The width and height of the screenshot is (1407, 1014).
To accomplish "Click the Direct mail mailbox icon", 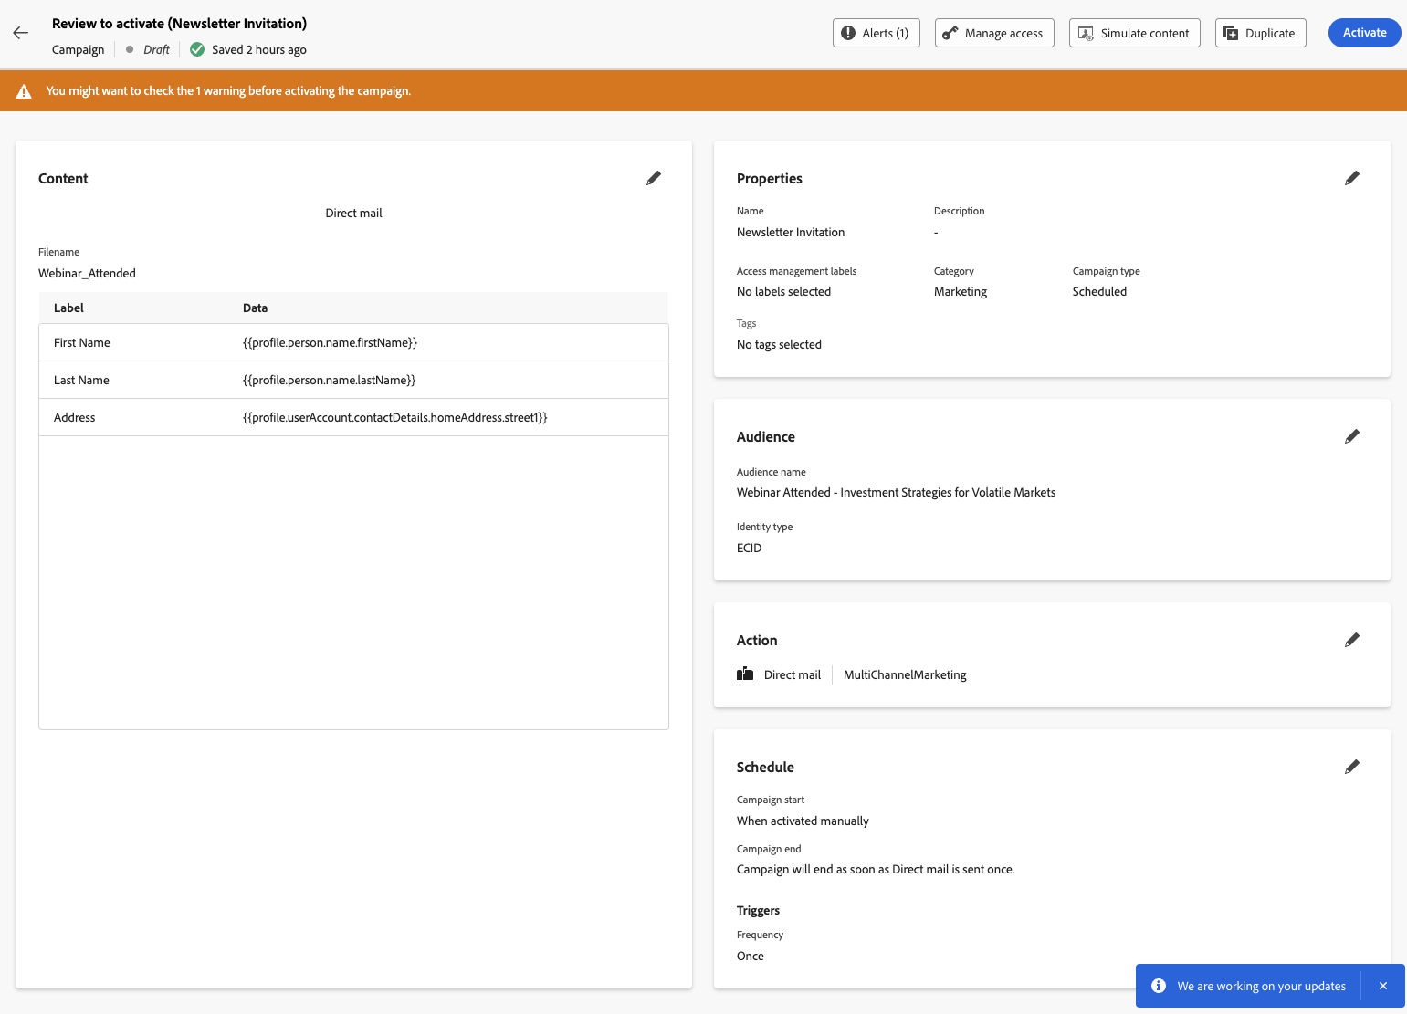I will click(745, 674).
